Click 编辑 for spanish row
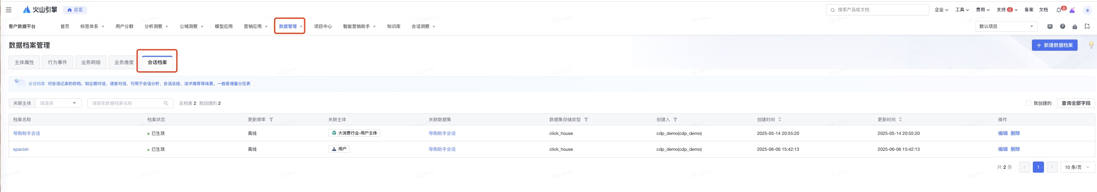The height and width of the screenshot is (192, 1097). [x=1003, y=149]
